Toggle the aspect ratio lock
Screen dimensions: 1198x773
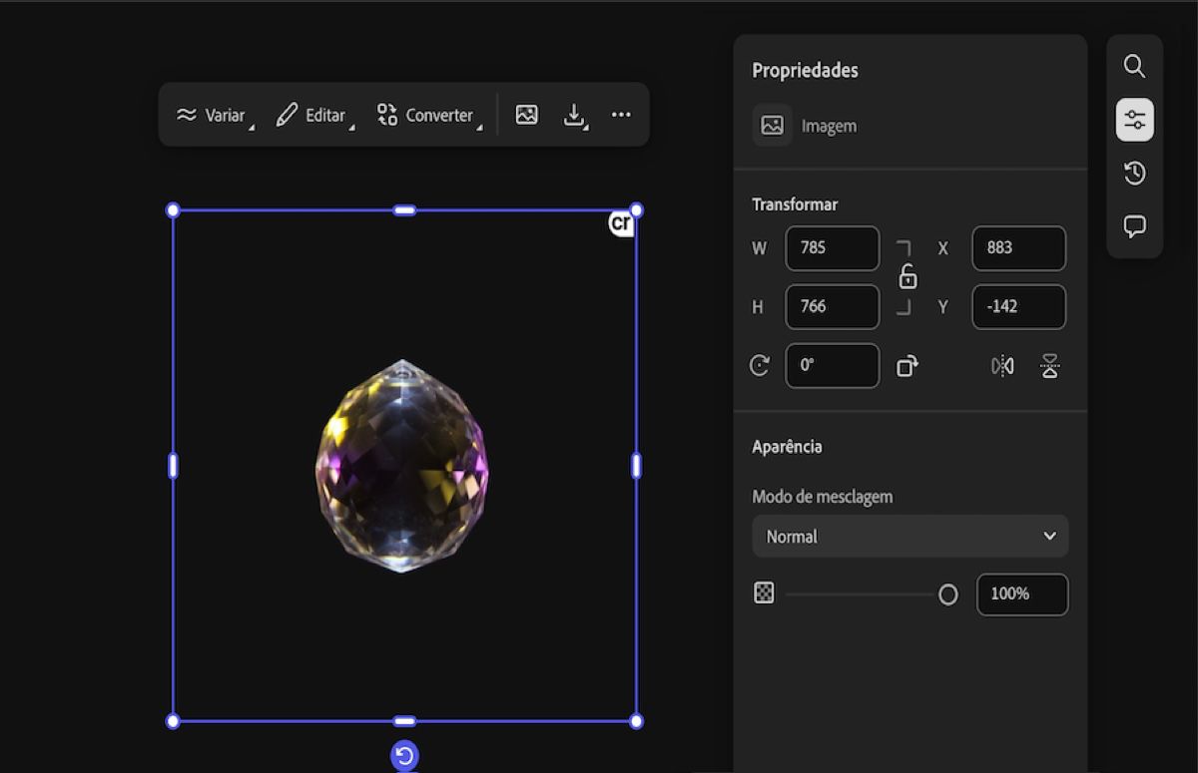pos(906,277)
